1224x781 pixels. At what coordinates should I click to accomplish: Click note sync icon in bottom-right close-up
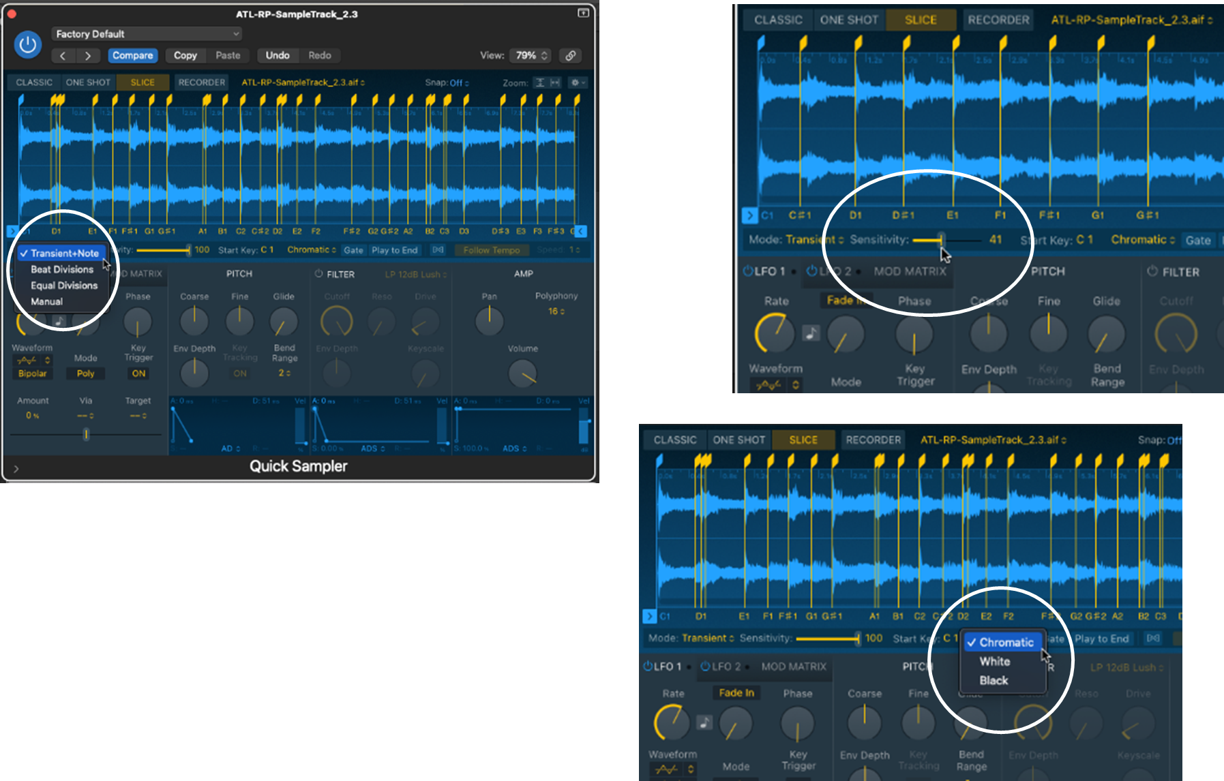pyautogui.click(x=704, y=722)
